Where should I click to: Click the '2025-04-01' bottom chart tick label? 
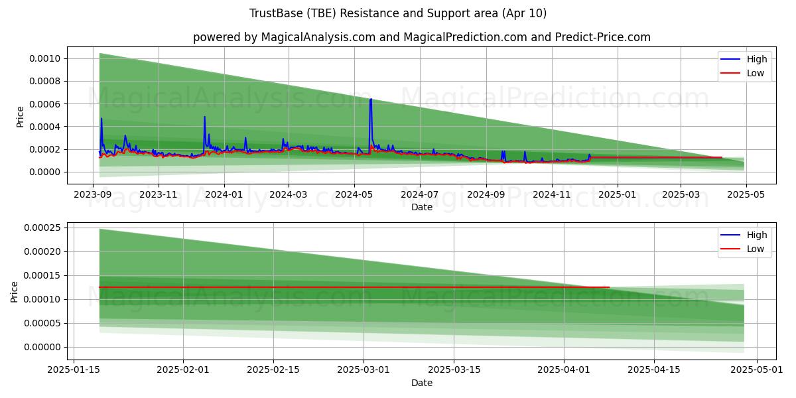[564, 370]
